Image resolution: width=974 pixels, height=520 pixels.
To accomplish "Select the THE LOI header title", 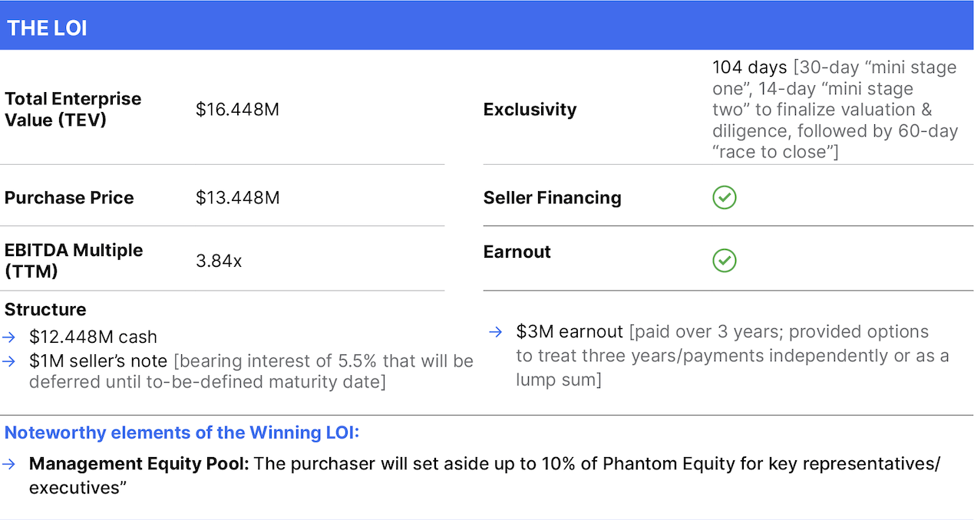I will pos(47,28).
